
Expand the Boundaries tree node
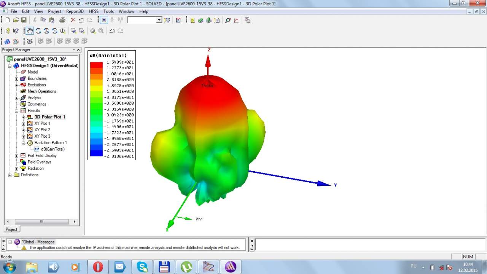tap(17, 79)
